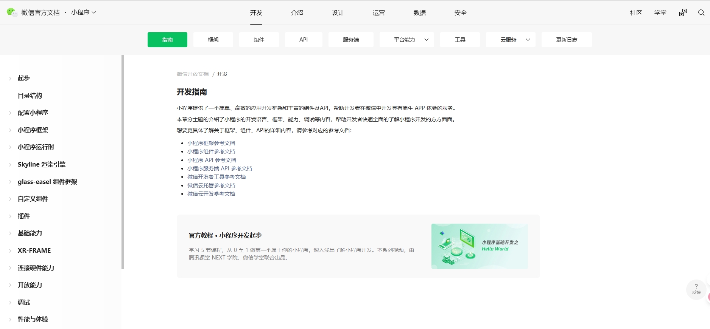Expand the XR-FRAME chevron

point(10,251)
